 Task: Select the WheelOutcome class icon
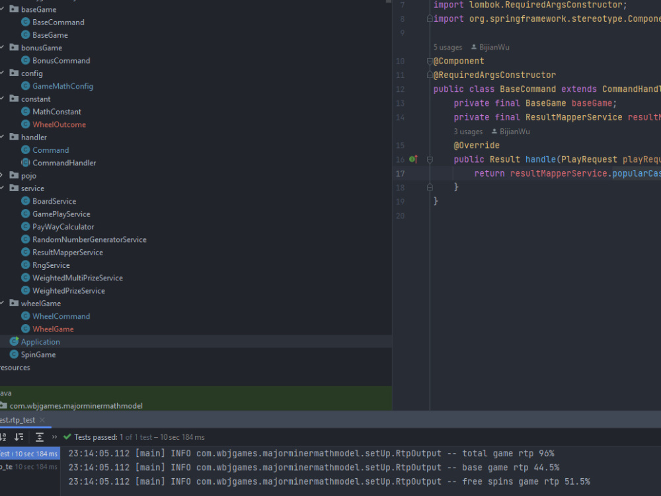[26, 124]
